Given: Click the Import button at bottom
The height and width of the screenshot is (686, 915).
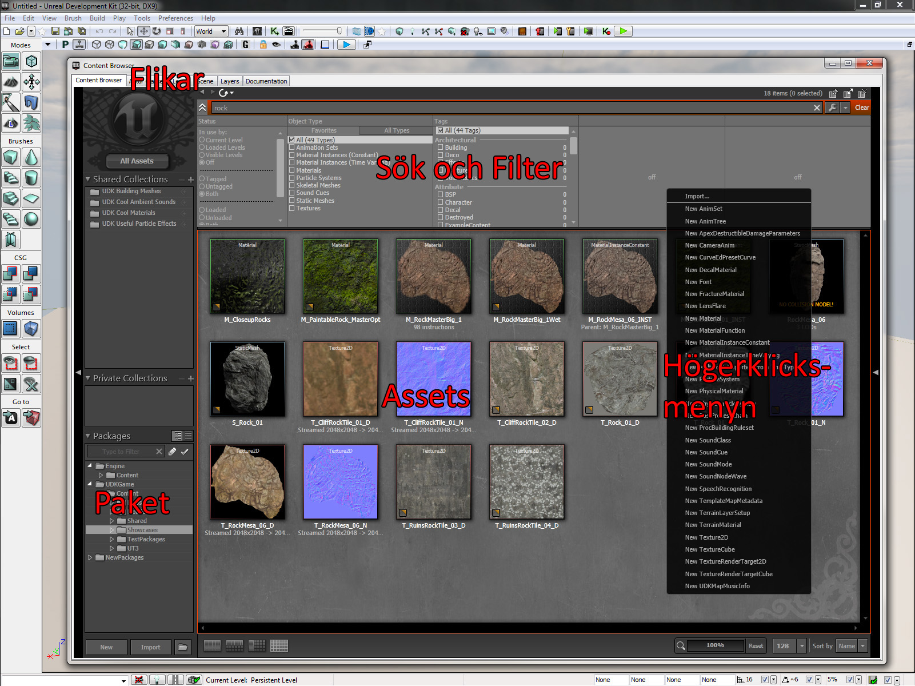Looking at the screenshot, I should (150, 647).
